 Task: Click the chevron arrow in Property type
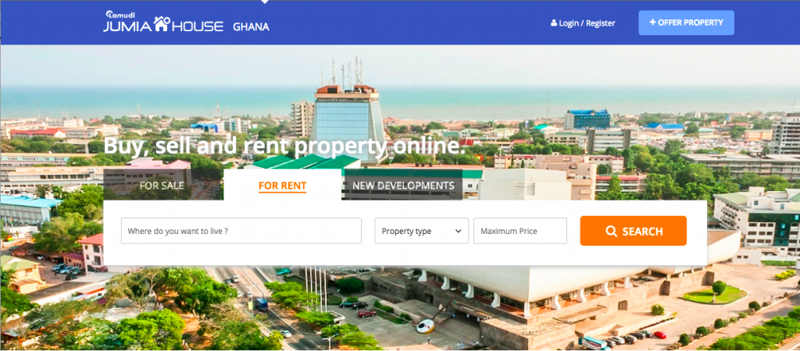click(458, 232)
